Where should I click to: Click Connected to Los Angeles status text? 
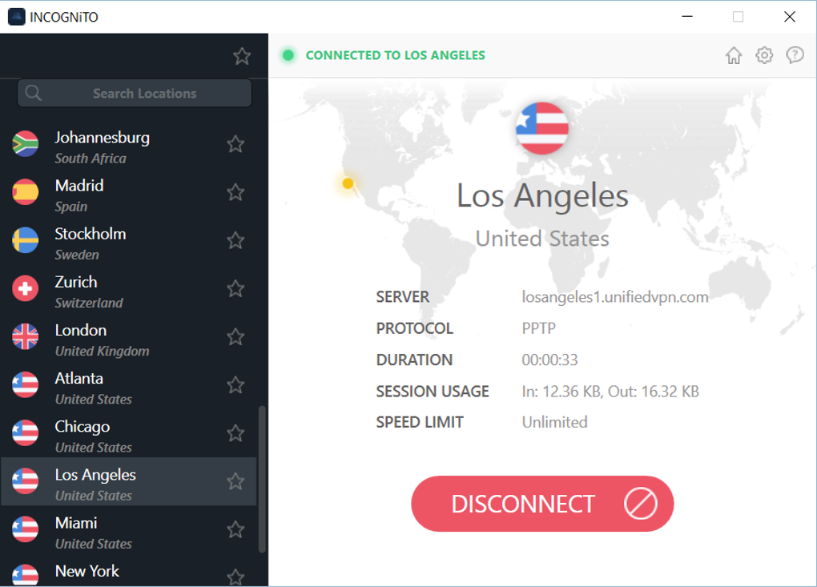[x=396, y=55]
